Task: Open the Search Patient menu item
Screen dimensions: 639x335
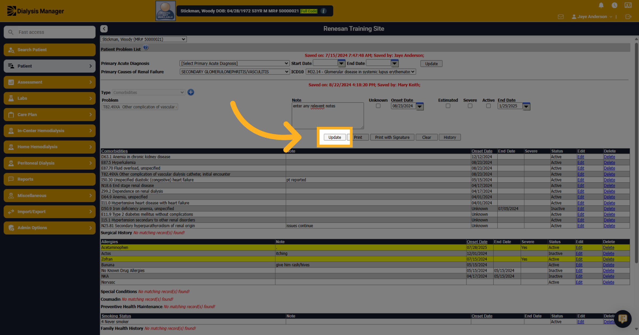Action: point(50,50)
